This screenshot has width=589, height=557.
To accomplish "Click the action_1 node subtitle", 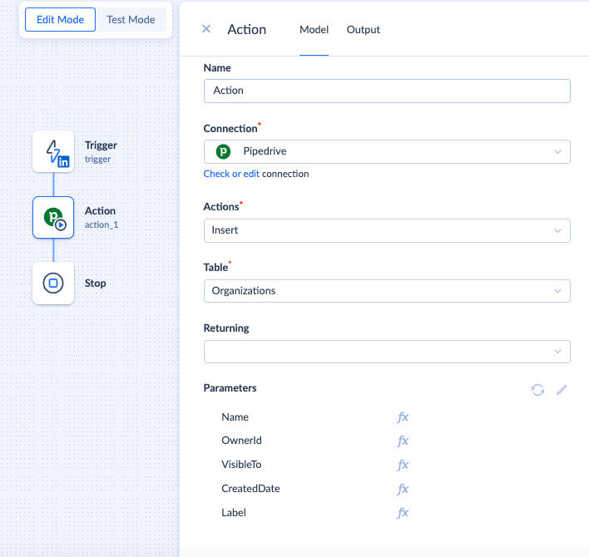I will click(x=101, y=224).
